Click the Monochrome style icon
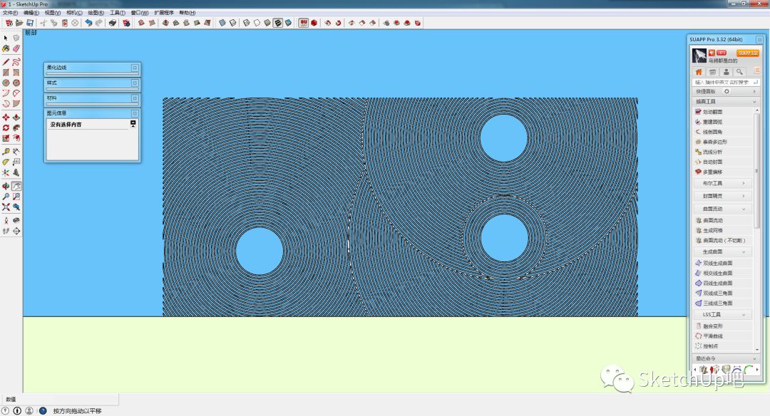The width and height of the screenshot is (770, 416). click(x=288, y=23)
